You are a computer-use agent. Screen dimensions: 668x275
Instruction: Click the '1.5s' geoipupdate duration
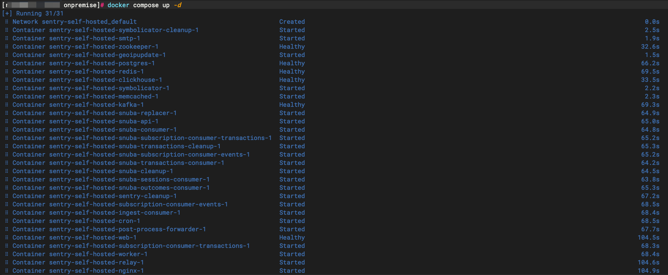pos(652,55)
